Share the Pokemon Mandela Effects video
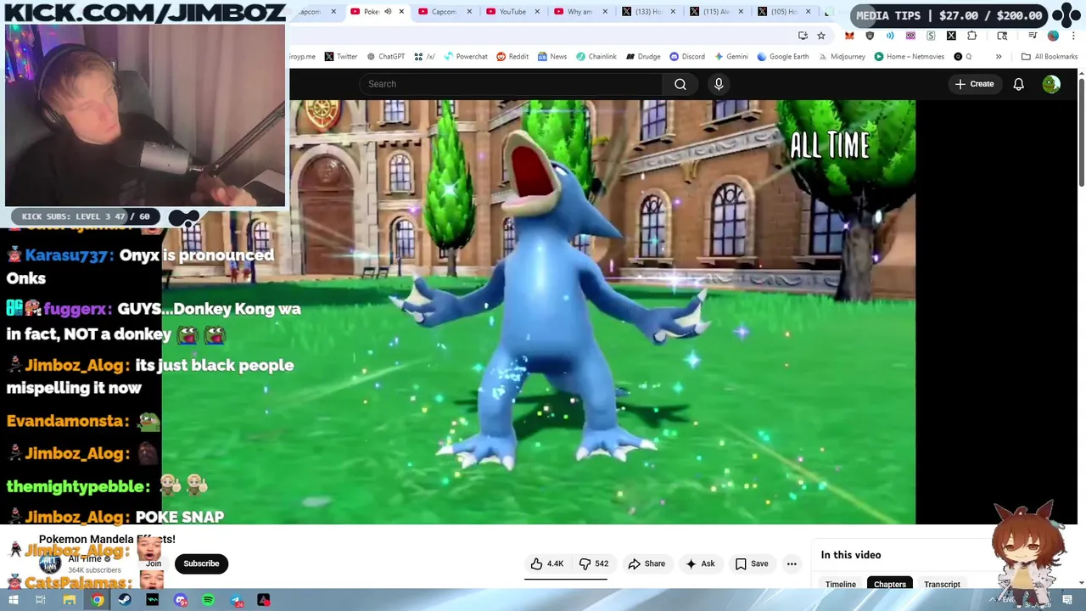Image resolution: width=1086 pixels, height=611 pixels. pyautogui.click(x=647, y=563)
